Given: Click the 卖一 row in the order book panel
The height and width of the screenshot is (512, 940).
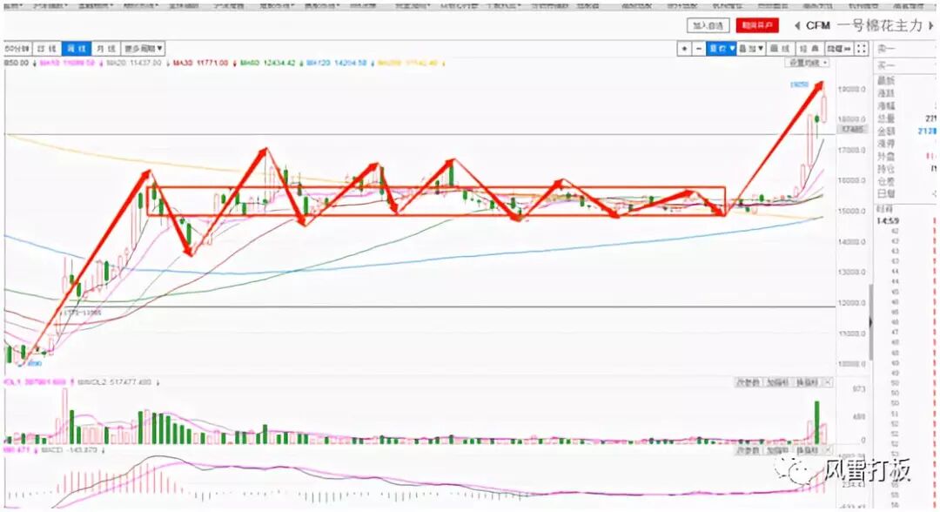Looking at the screenshot, I should click(x=905, y=49).
